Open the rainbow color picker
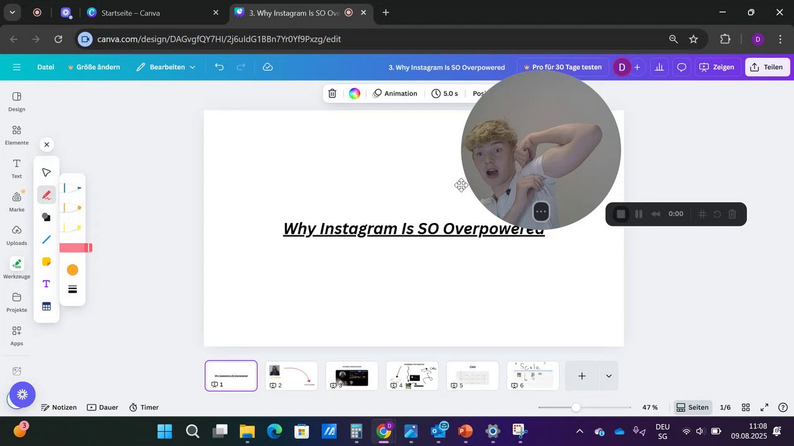 point(354,94)
